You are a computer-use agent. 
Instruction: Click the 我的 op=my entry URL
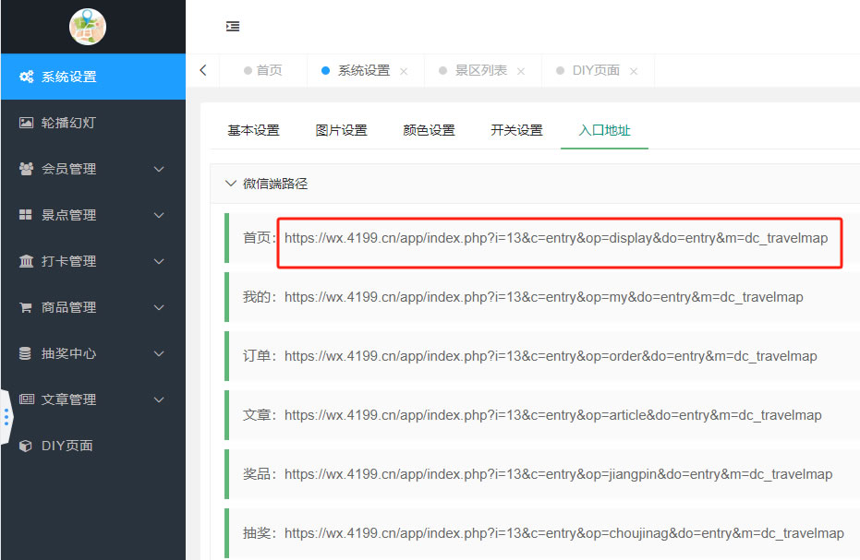(543, 297)
